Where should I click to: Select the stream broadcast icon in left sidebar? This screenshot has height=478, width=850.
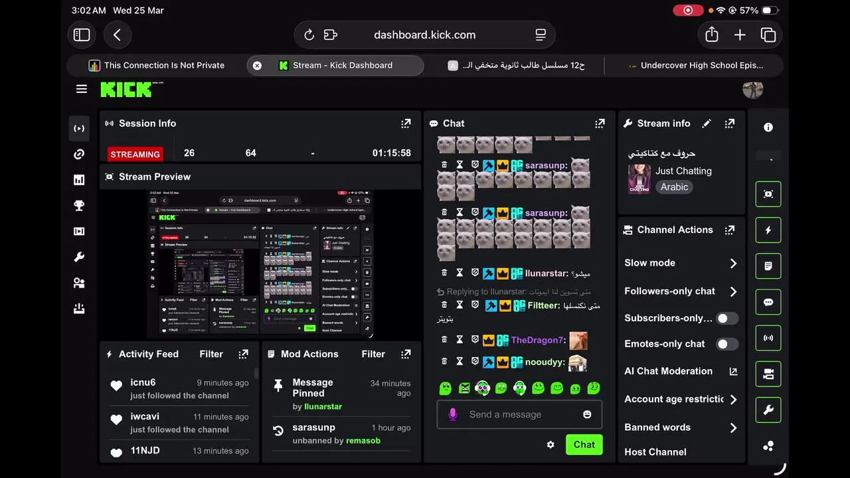[79, 128]
